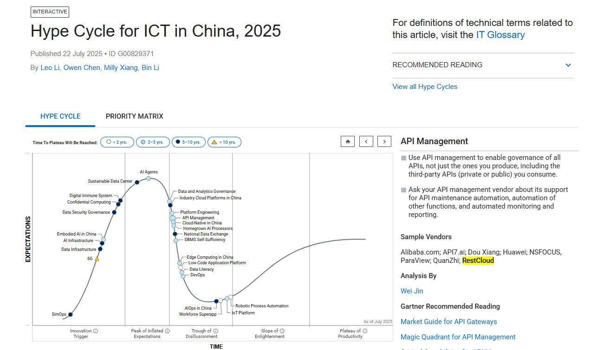597x350 pixels.
Task: Switch to the PRIORITY MATRIX tab
Action: click(135, 116)
